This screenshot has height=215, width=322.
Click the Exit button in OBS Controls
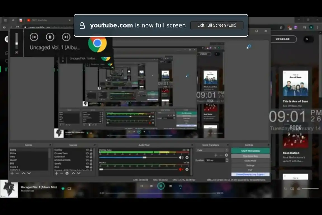pos(250,170)
